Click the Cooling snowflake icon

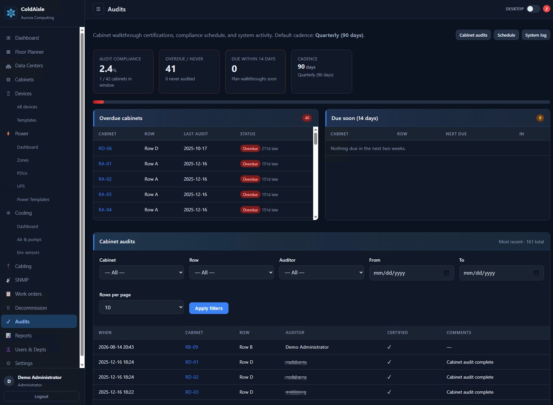8,213
